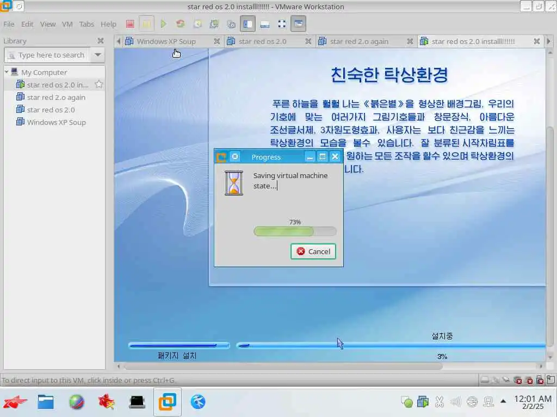This screenshot has height=417, width=557.
Task: Click the network adapter status bar icon
Action: 506,380
